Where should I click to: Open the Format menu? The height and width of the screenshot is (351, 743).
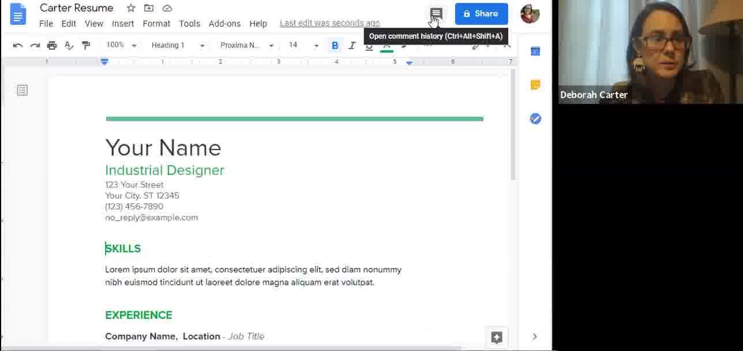tap(156, 24)
